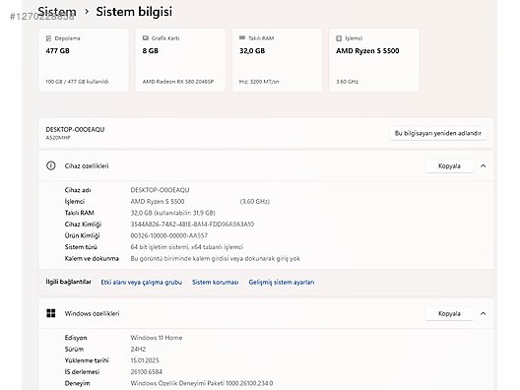Viewport: 520px width, 390px height.
Task: Open the Grafik Kartı 8 GB card
Action: coord(180,60)
